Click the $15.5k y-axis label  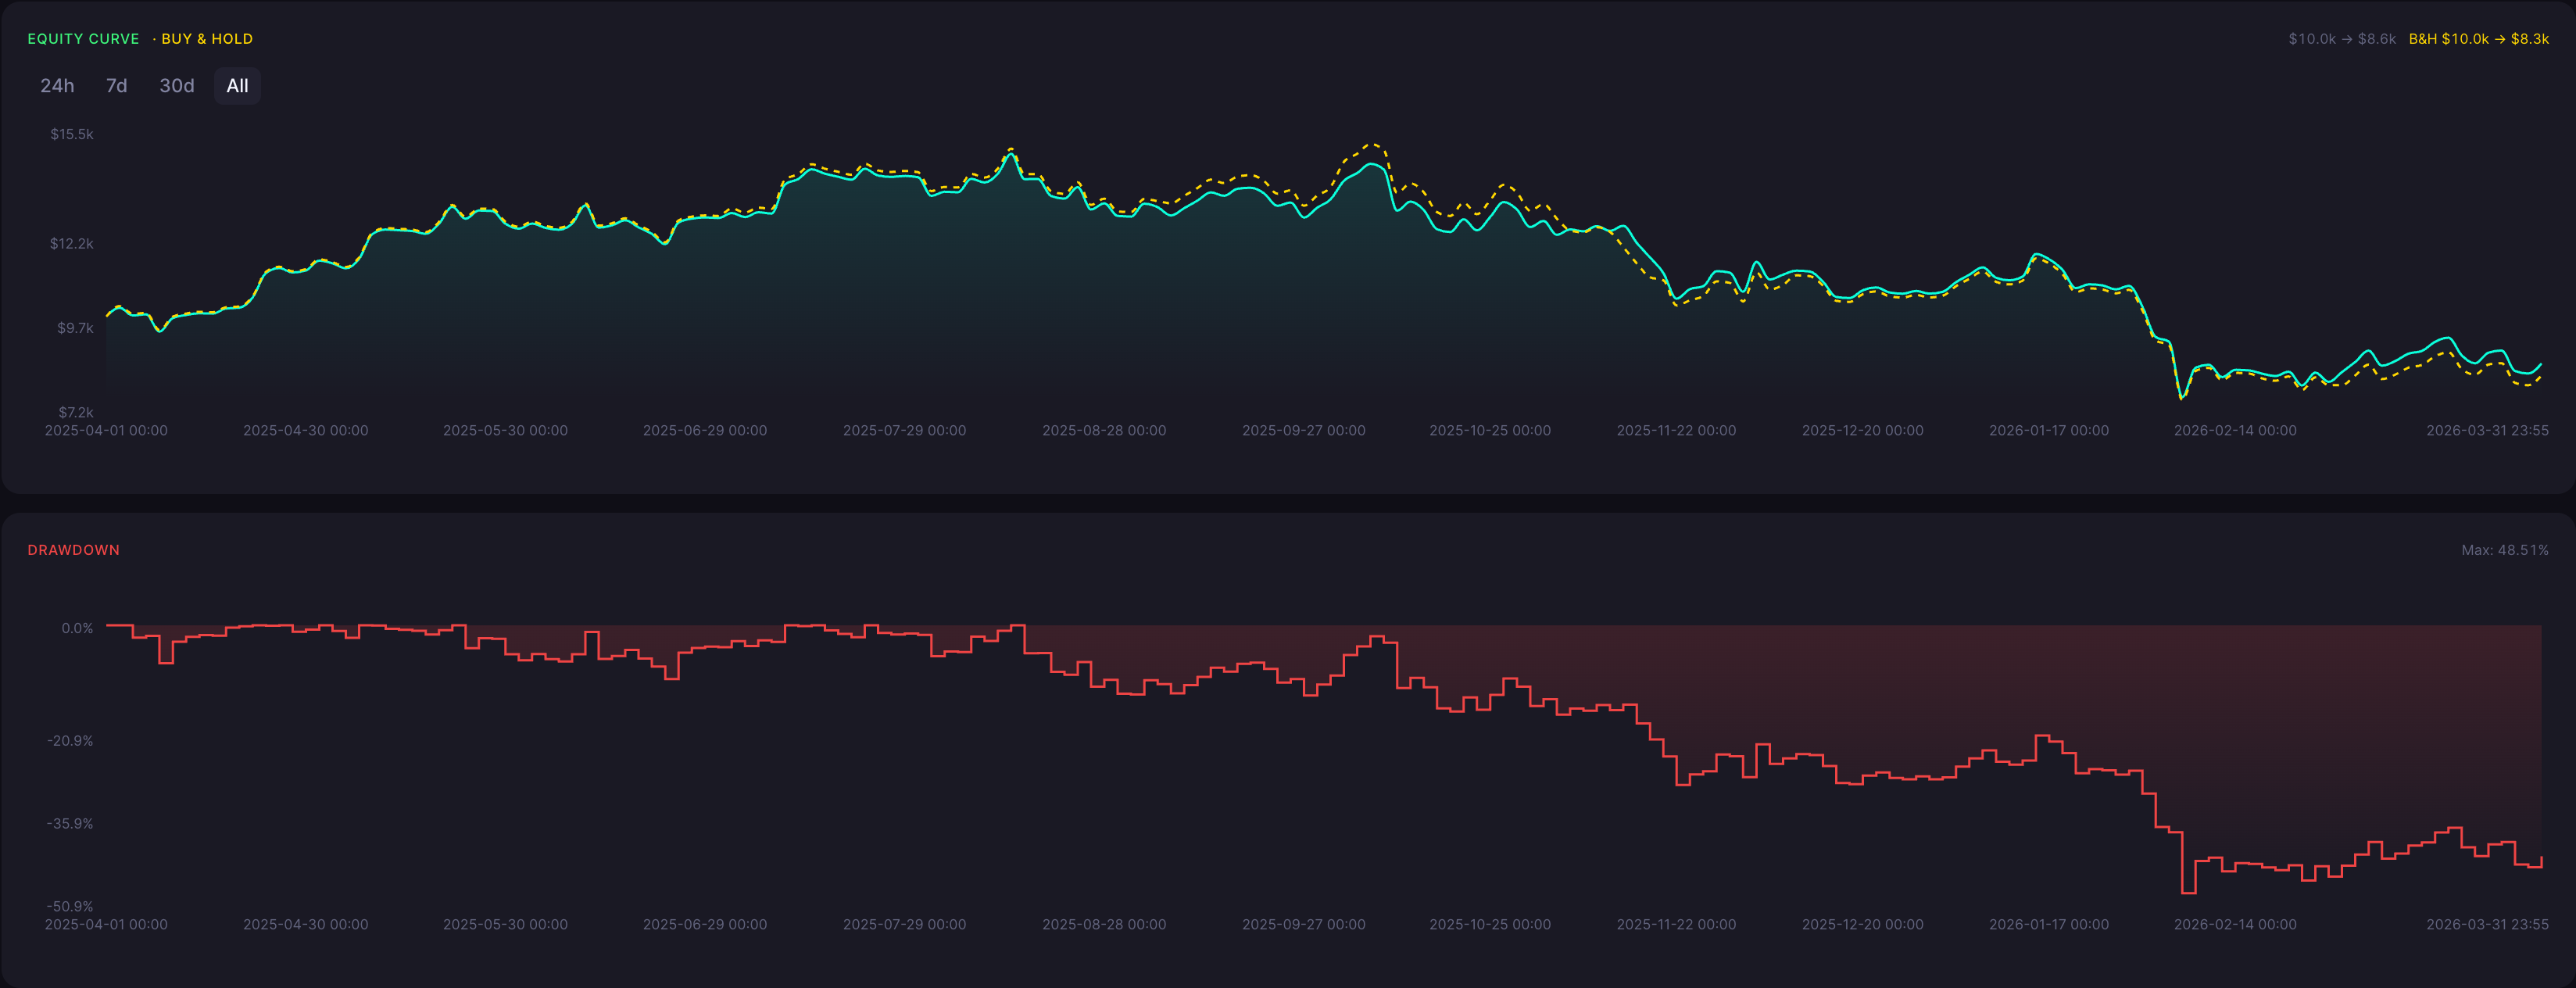pyautogui.click(x=72, y=134)
